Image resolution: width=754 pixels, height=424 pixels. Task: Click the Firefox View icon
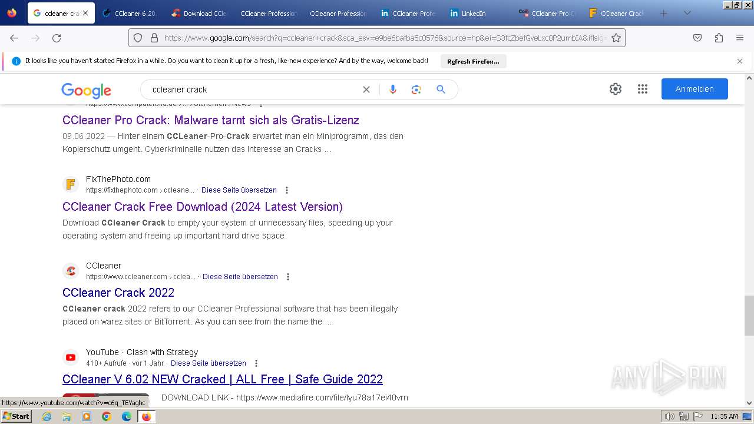(x=12, y=13)
